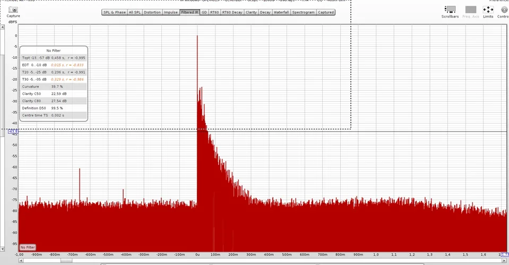Open the graph Limits icon
The width and height of the screenshot is (509, 265).
pyautogui.click(x=488, y=10)
